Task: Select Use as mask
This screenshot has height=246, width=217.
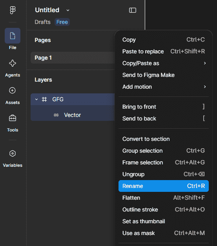Action: pos(164,233)
